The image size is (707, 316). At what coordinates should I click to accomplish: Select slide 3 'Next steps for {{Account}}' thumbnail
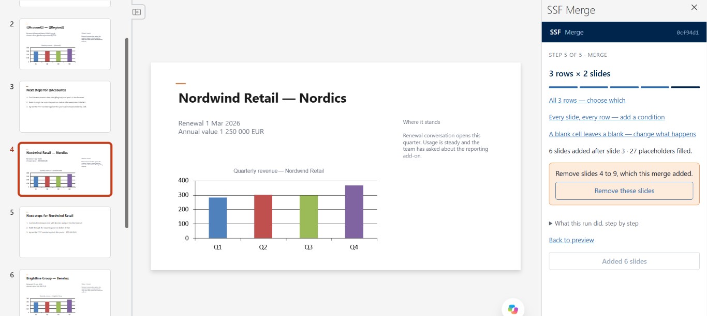pos(65,107)
